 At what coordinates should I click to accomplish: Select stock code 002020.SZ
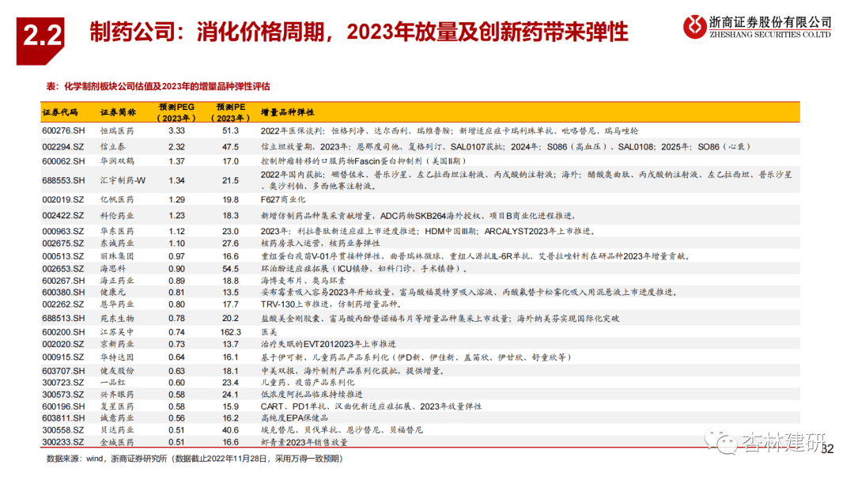pyautogui.click(x=63, y=344)
